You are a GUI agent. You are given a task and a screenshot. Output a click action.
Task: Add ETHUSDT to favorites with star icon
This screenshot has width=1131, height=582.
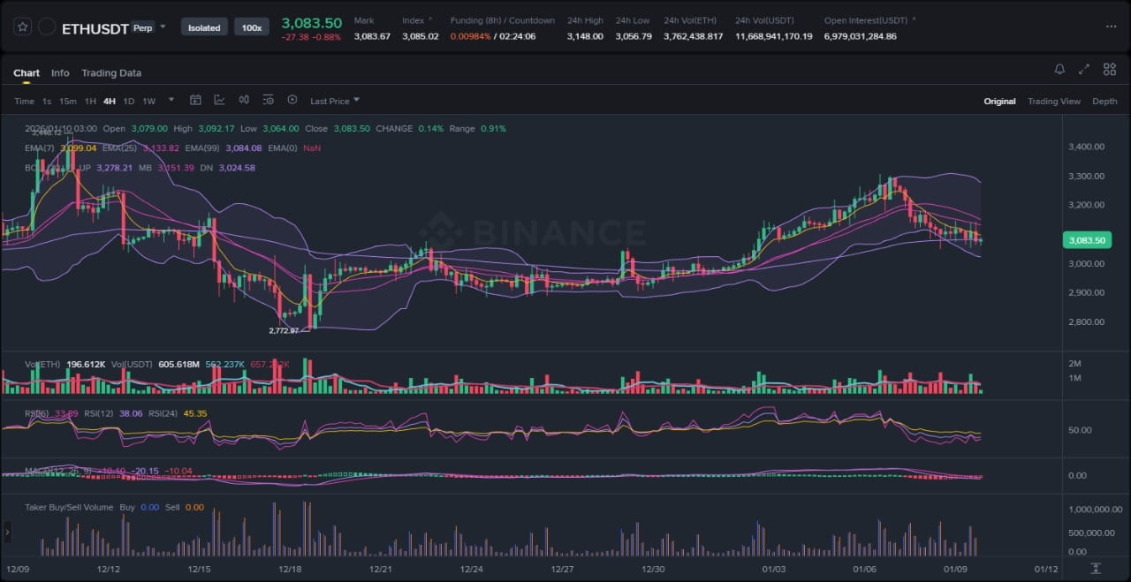(22, 27)
